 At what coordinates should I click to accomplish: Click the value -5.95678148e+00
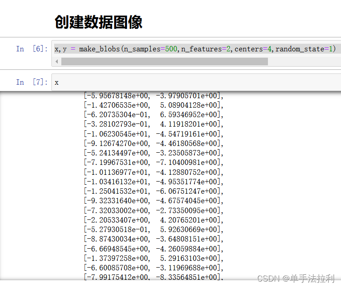[117, 96]
